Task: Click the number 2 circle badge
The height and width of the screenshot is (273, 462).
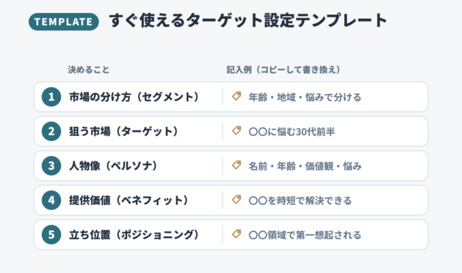Action: (x=51, y=131)
